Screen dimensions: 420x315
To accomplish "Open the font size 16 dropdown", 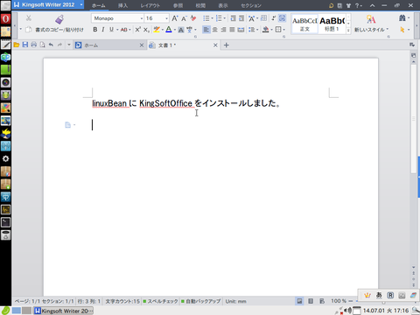I will (166, 18).
